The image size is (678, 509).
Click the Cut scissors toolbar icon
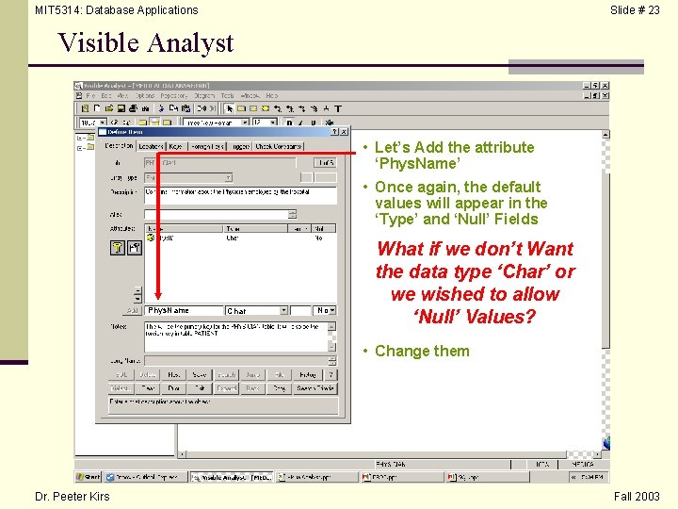point(161,108)
